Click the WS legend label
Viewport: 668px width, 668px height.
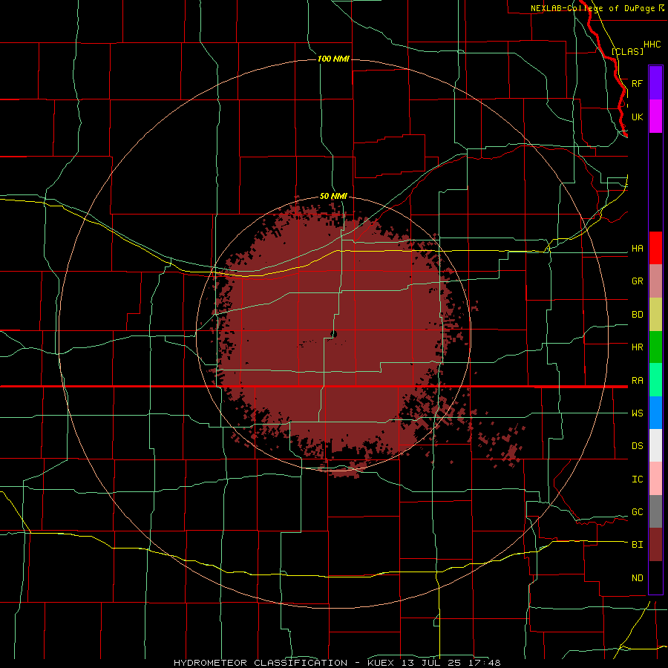pos(637,413)
